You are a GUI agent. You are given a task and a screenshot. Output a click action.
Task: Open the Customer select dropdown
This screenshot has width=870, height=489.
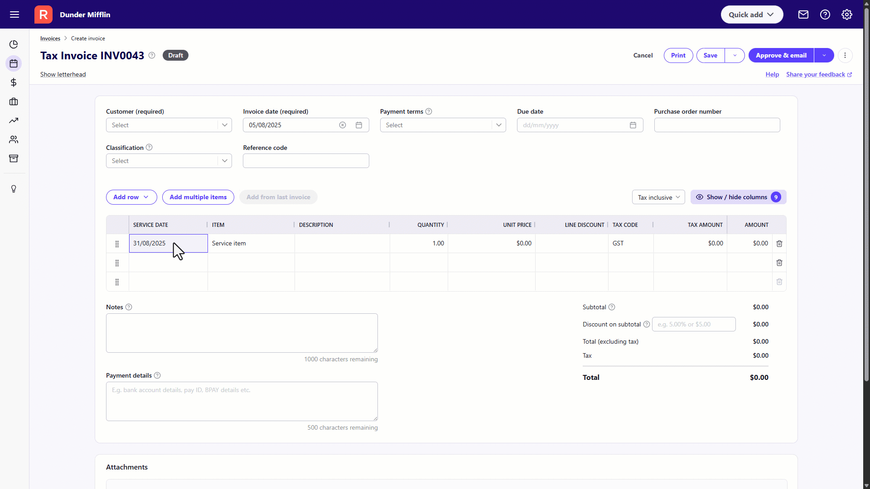point(169,125)
